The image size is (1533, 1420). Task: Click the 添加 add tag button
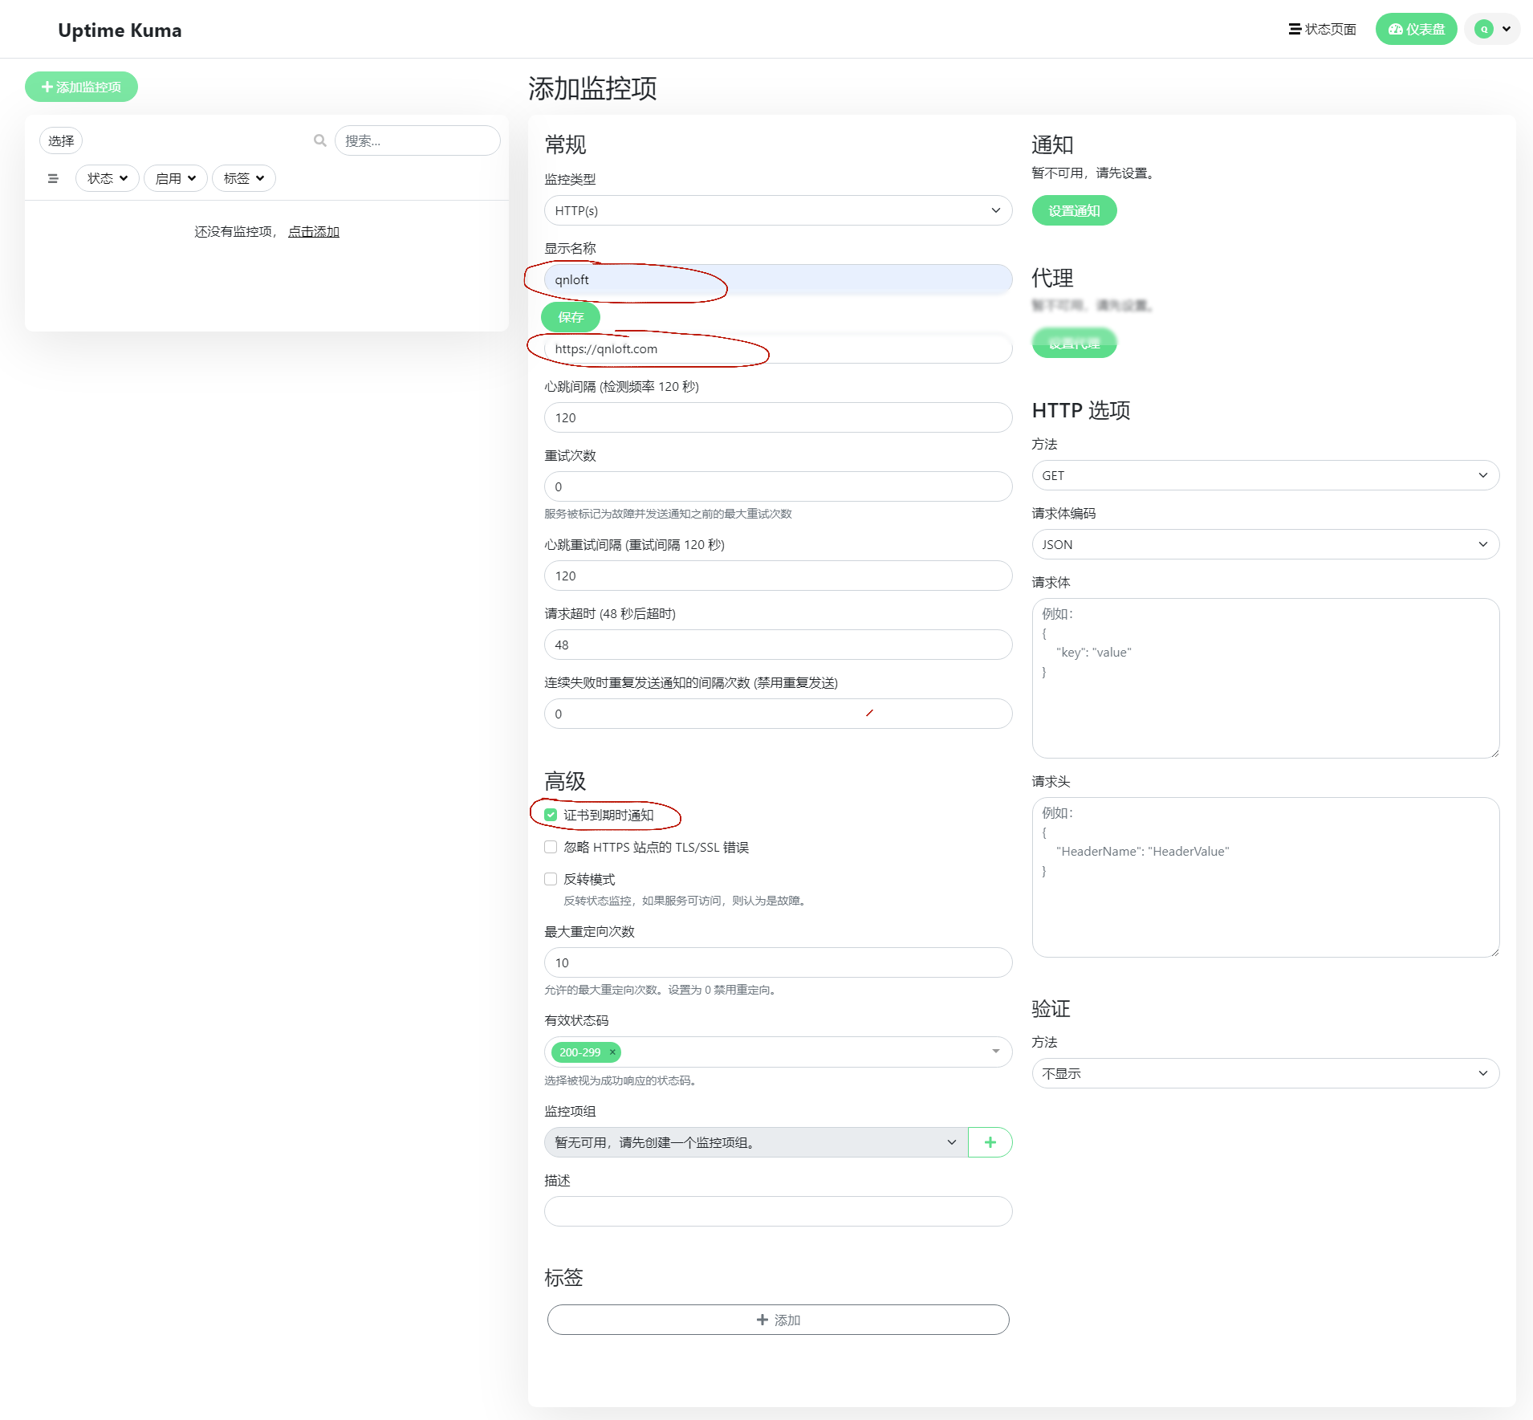coord(779,1320)
